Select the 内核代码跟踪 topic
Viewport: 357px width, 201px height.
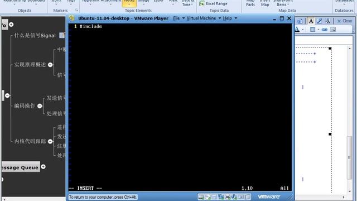[30, 141]
